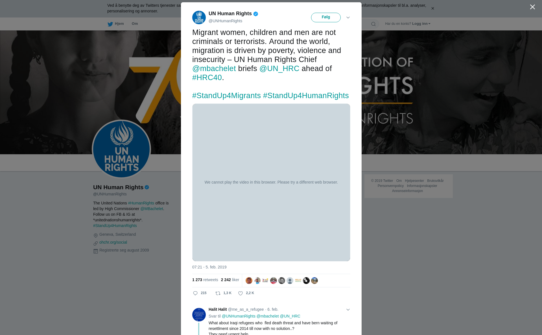The height and width of the screenshot is (335, 542).
Task: Open Halit Halit's profile avatar
Action: 199,315
